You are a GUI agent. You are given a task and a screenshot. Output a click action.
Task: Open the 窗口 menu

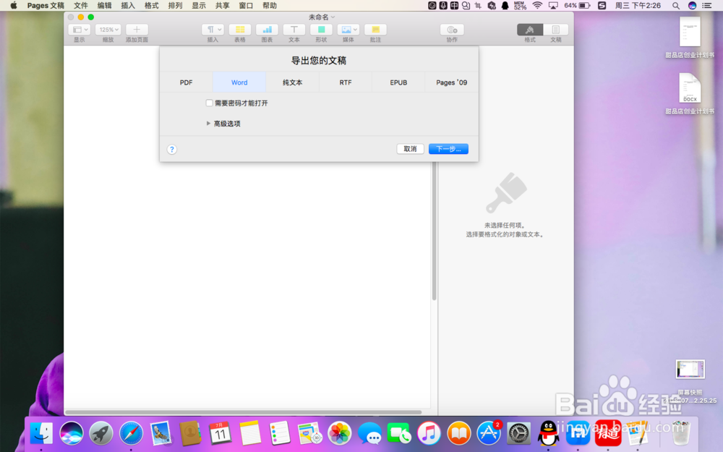pos(247,6)
